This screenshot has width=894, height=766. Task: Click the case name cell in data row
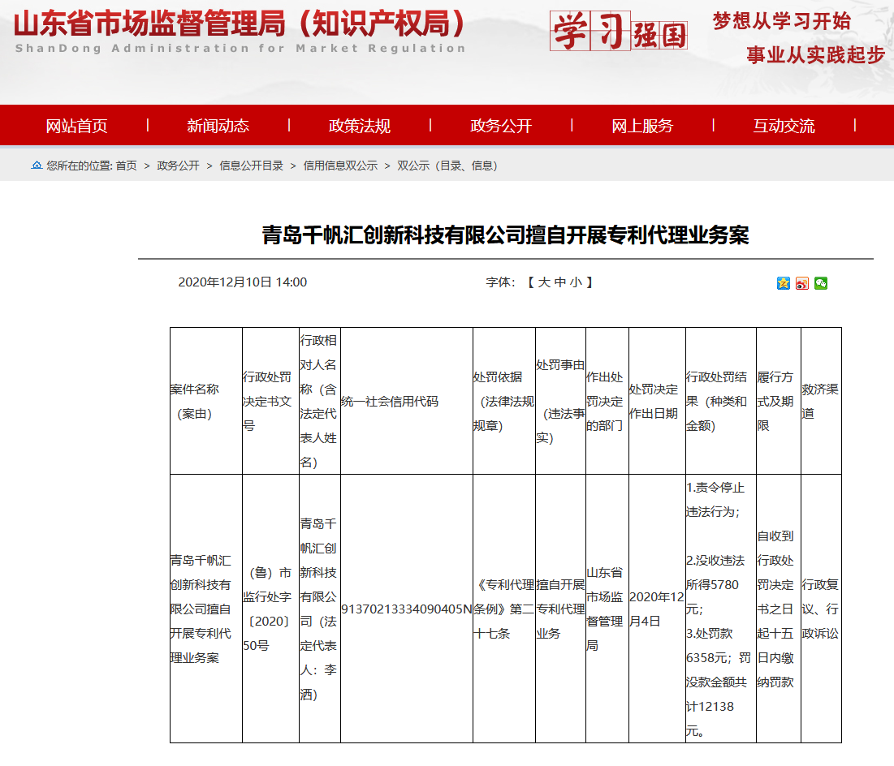click(x=205, y=609)
